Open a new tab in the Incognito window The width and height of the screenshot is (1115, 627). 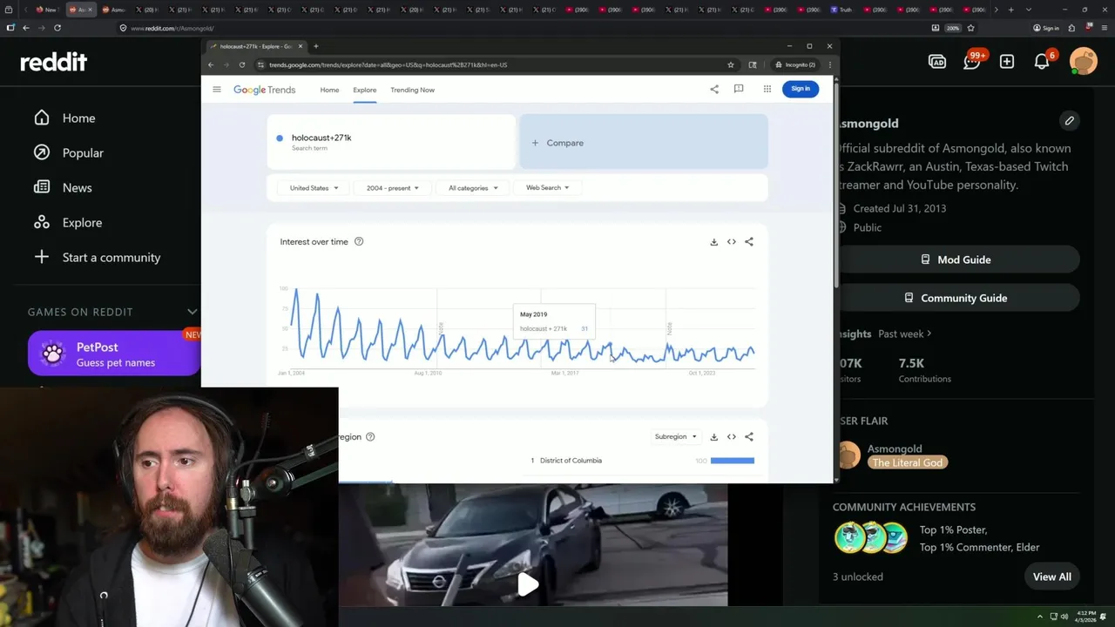click(315, 46)
